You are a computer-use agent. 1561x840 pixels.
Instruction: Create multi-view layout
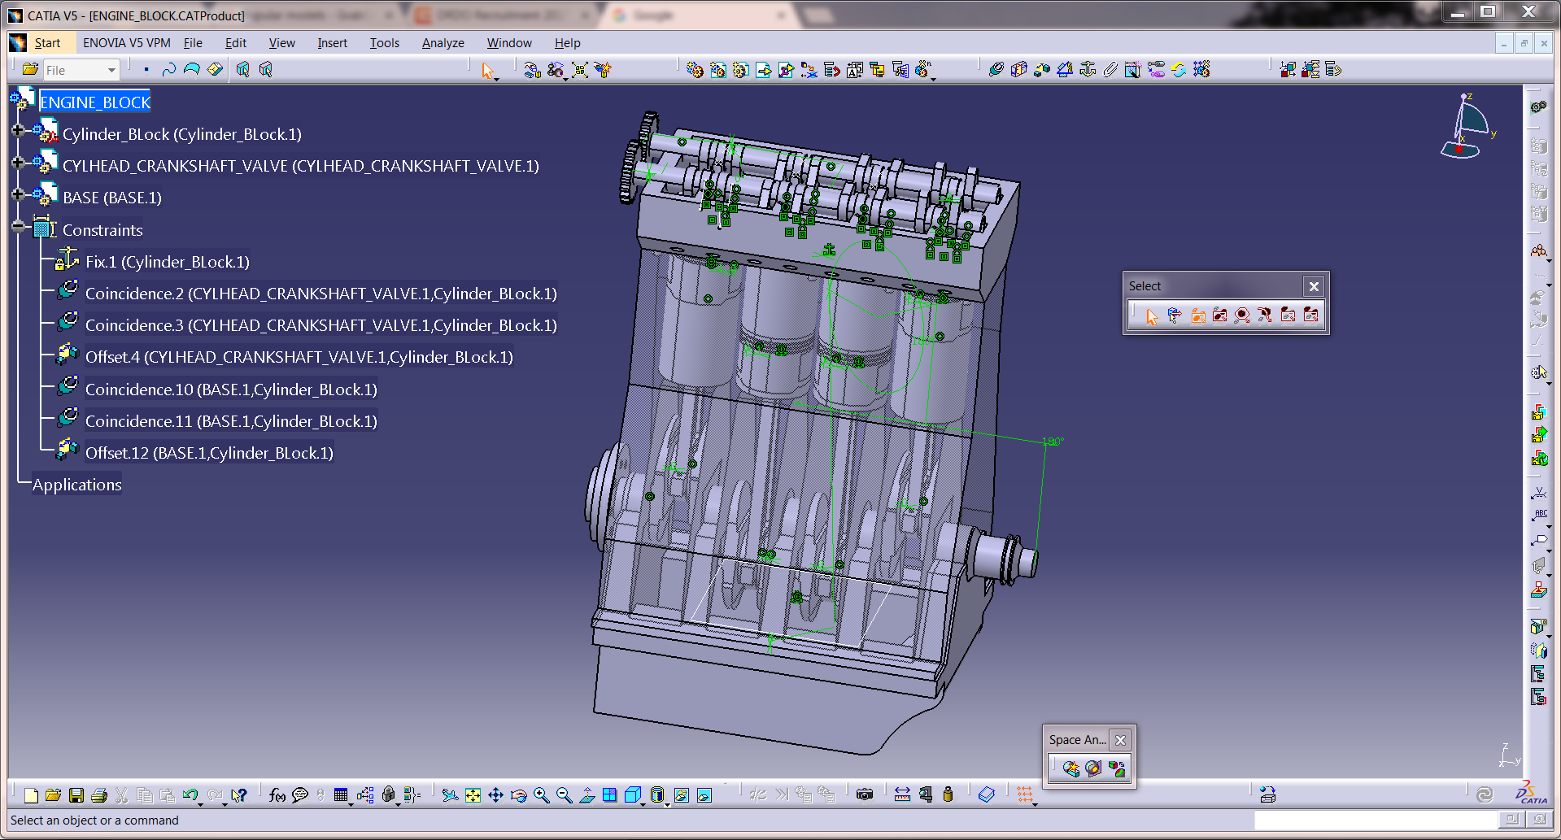(609, 795)
